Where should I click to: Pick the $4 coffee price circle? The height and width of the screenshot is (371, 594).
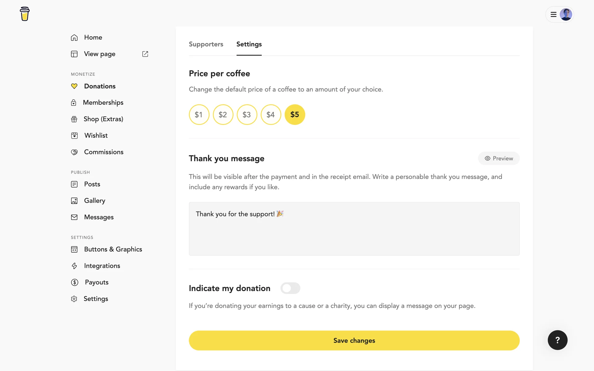271,115
